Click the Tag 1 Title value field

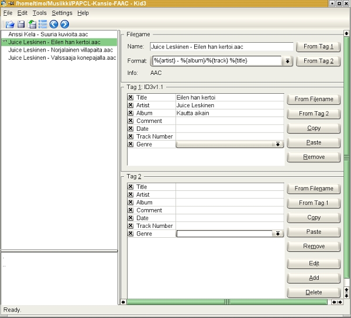coord(230,97)
